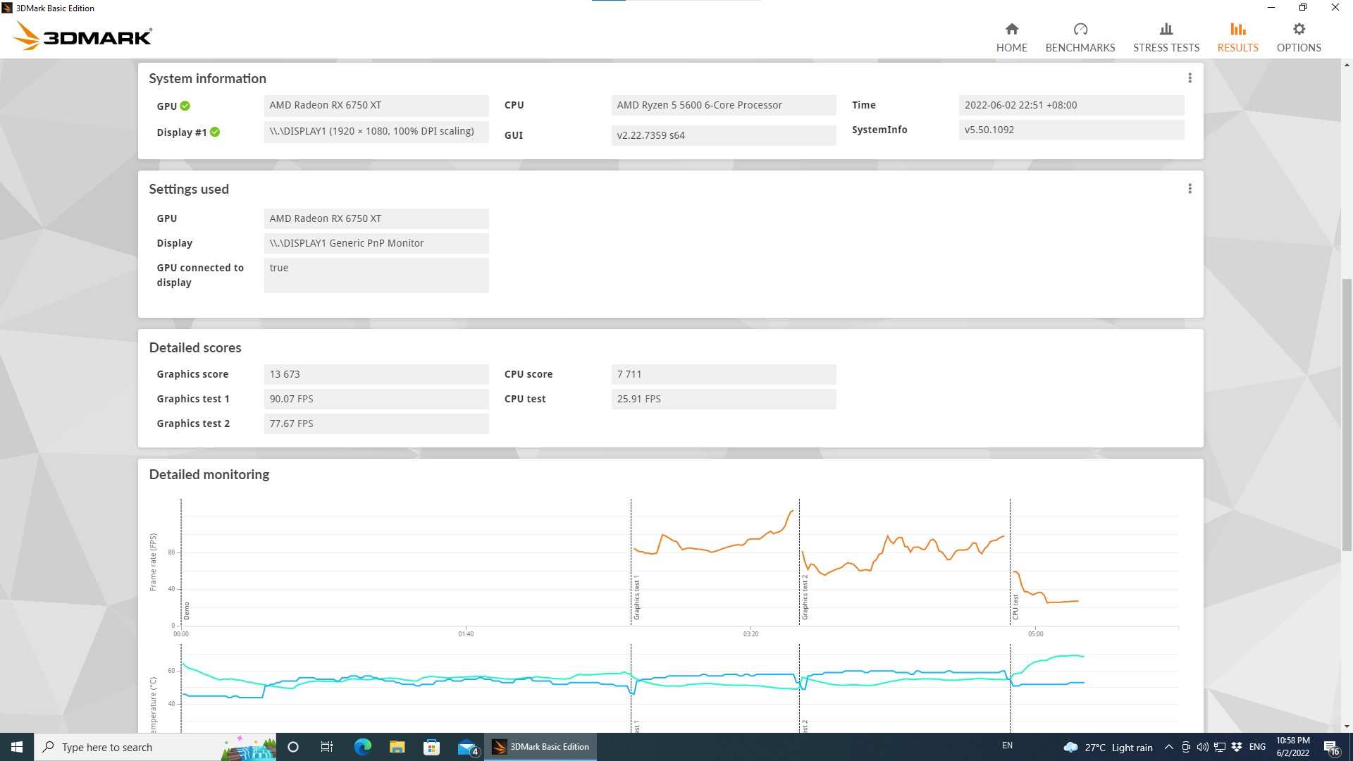Go to the Benchmarks section
Image resolution: width=1353 pixels, height=761 pixels.
click(1080, 37)
